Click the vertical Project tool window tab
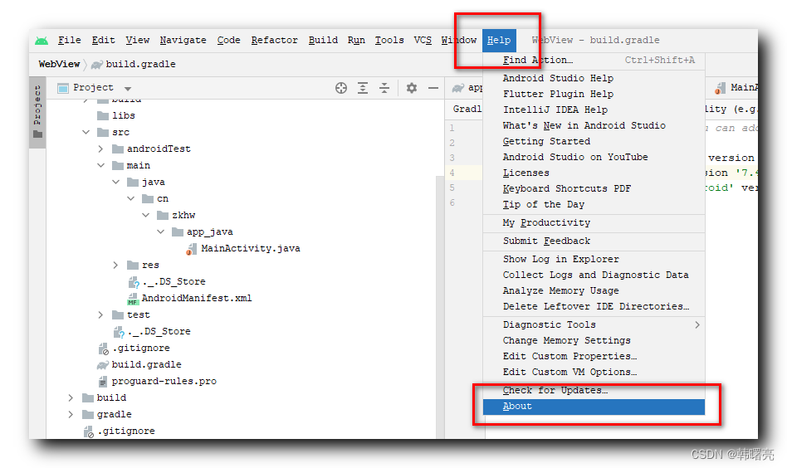 37,112
